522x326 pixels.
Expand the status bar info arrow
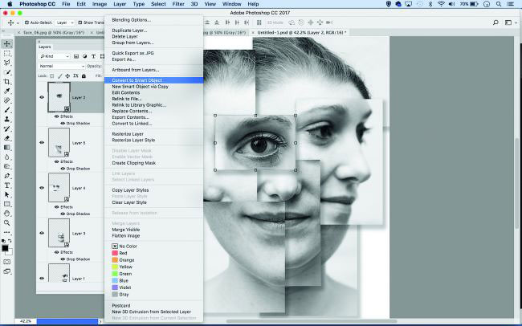(100, 321)
